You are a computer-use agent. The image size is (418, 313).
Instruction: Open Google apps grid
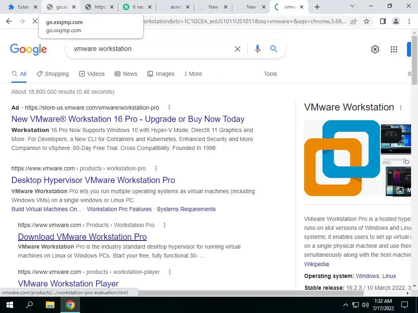tap(394, 49)
